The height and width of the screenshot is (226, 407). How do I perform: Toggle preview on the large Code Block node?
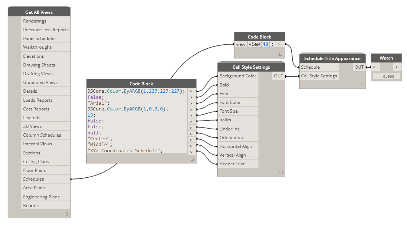(192, 159)
